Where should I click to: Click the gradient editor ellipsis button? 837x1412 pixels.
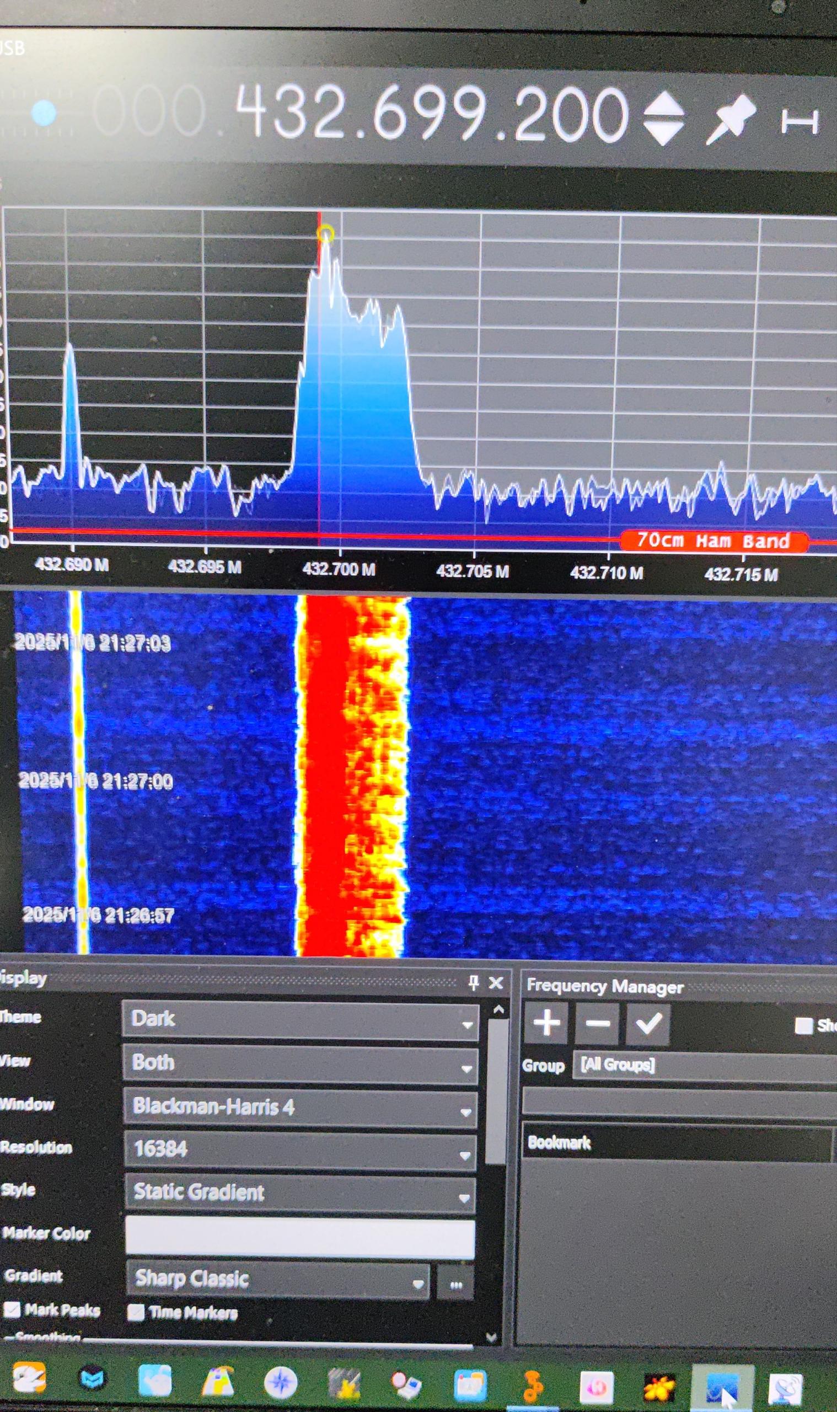tap(456, 1281)
